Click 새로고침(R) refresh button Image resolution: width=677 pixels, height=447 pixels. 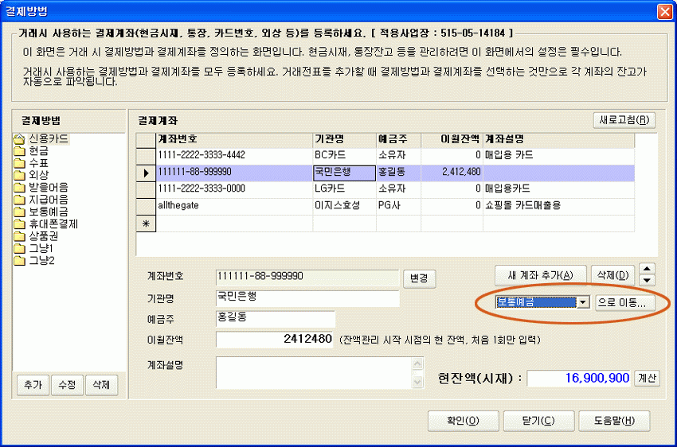pos(624,120)
